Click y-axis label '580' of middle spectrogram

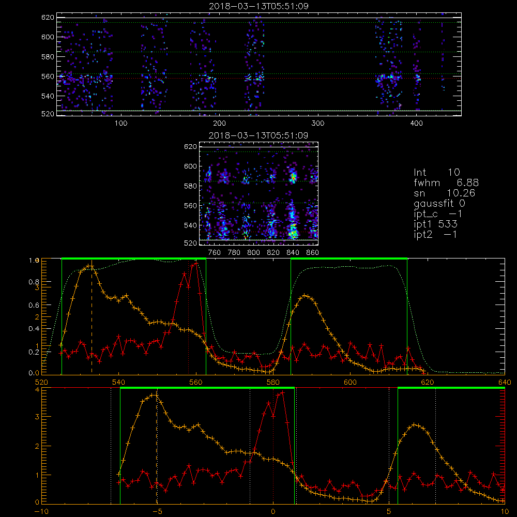(190, 186)
